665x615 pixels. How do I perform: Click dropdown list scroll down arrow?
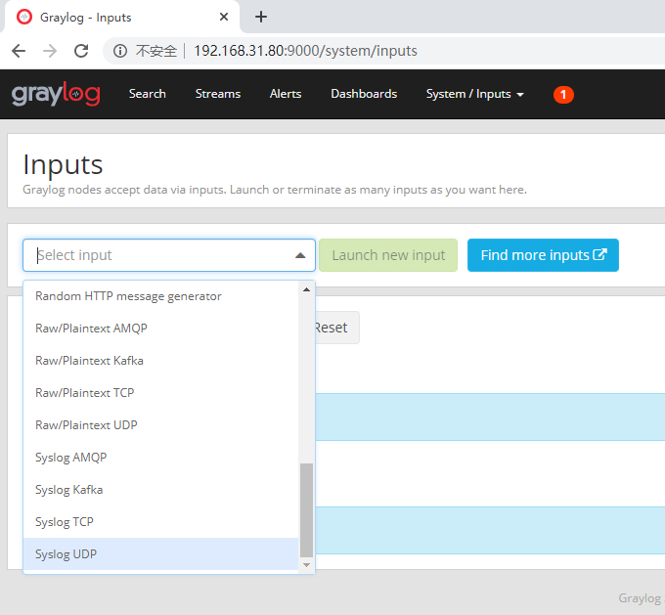306,564
